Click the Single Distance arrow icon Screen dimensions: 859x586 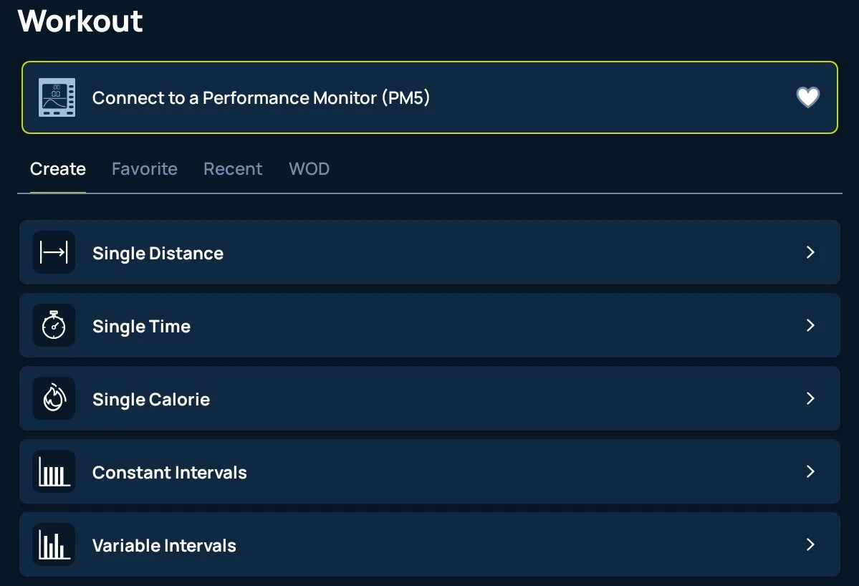pyautogui.click(x=54, y=252)
